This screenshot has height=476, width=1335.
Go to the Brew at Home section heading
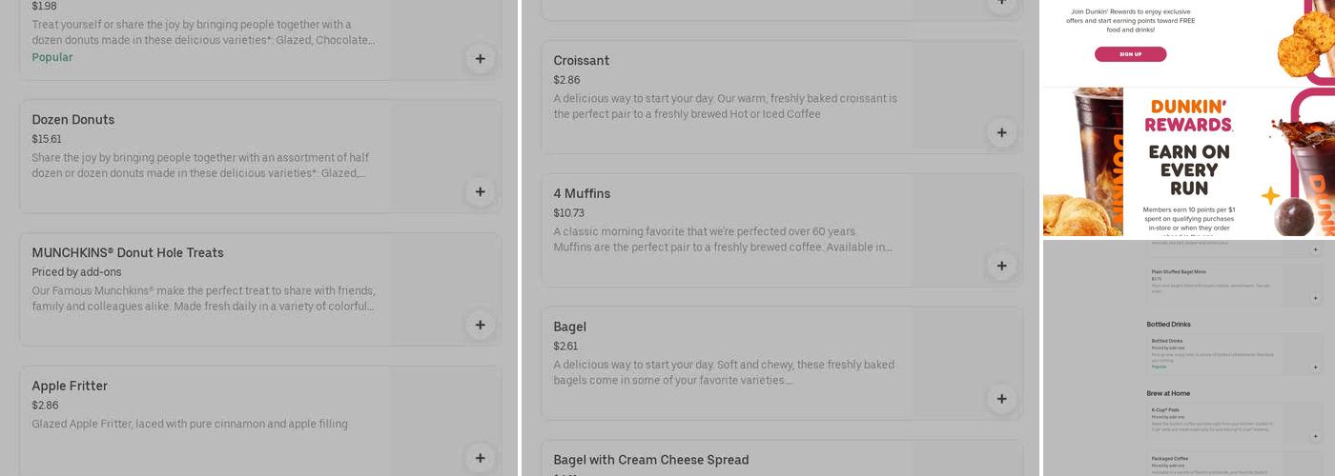point(1168,393)
